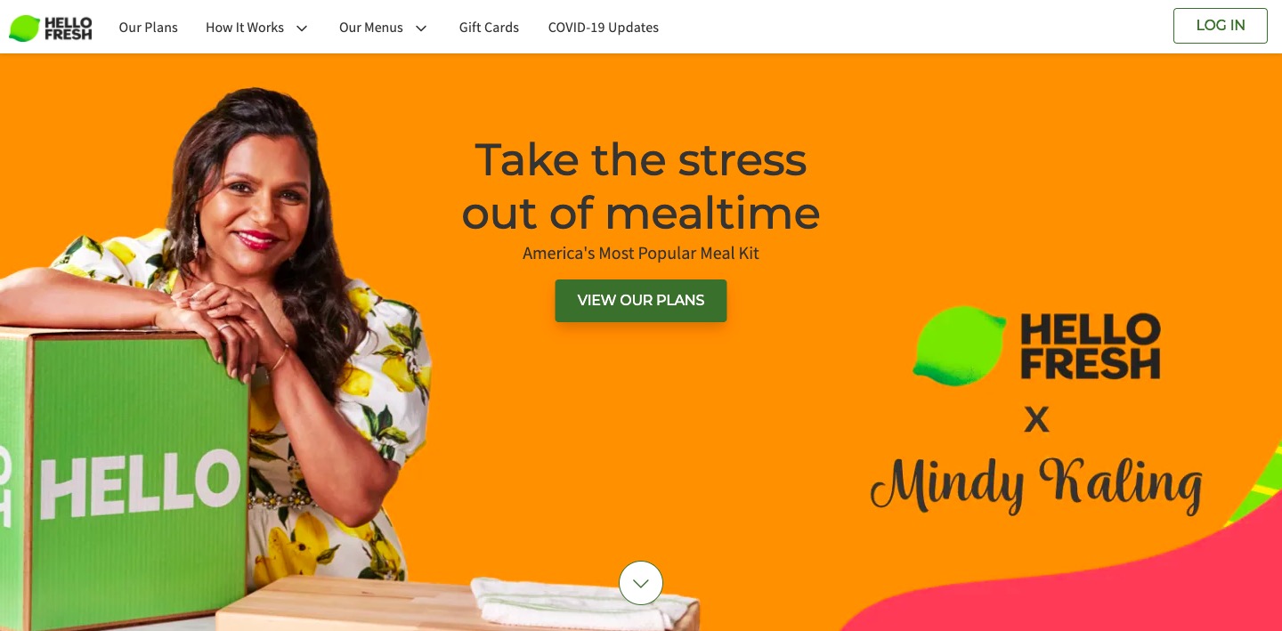The width and height of the screenshot is (1282, 631).
Task: Expand the How It Works chevron
Action: point(302,28)
